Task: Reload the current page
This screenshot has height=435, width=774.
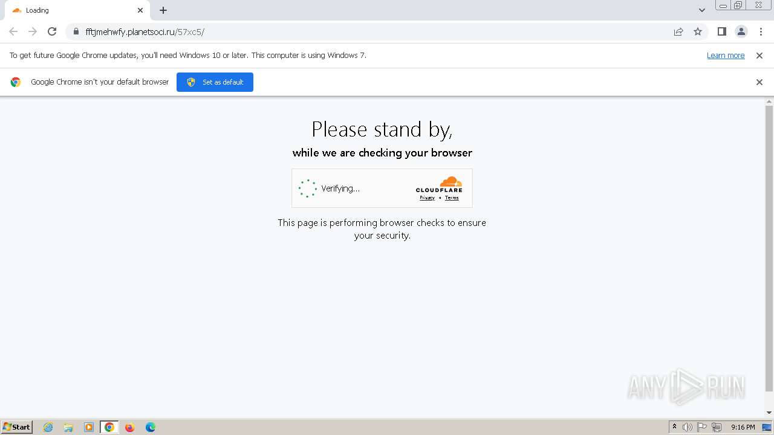Action: [52, 31]
